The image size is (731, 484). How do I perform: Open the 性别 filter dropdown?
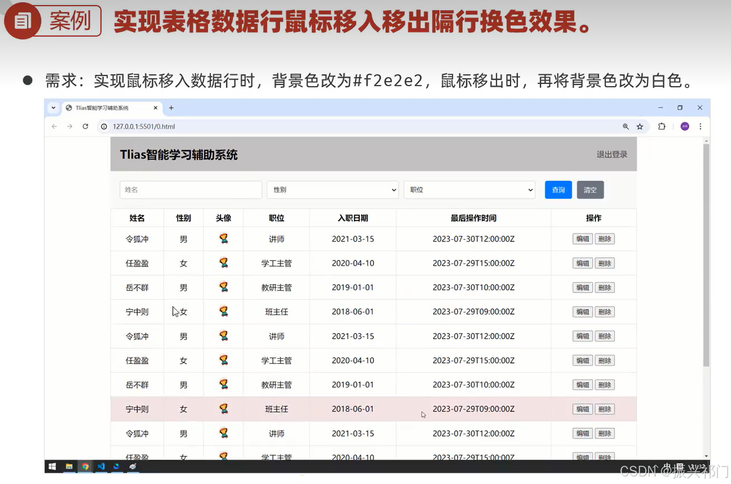click(x=333, y=190)
